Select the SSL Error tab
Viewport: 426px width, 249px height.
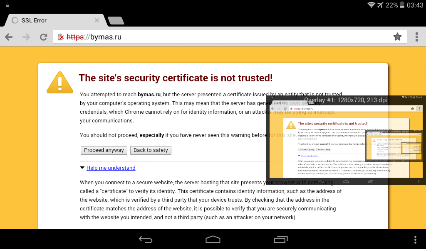tap(46, 20)
